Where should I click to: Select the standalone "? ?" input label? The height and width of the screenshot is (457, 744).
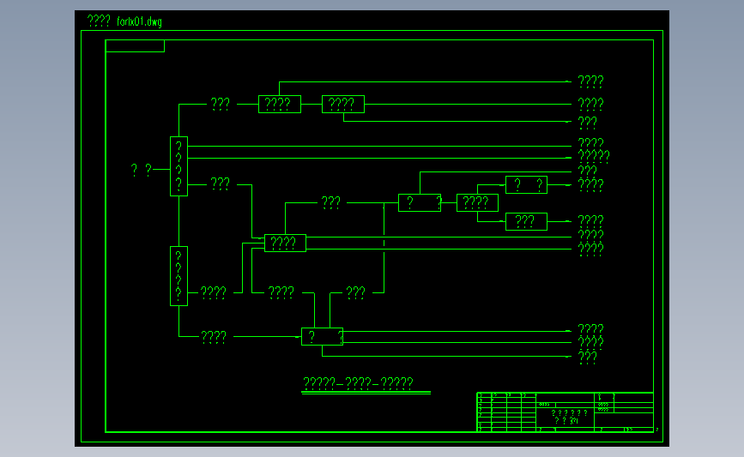click(142, 170)
